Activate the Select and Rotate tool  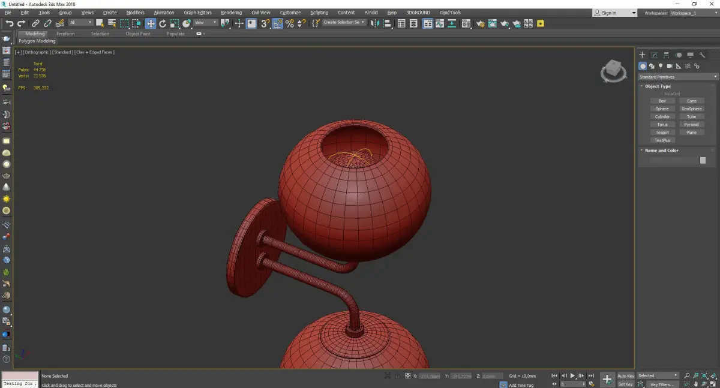(163, 23)
